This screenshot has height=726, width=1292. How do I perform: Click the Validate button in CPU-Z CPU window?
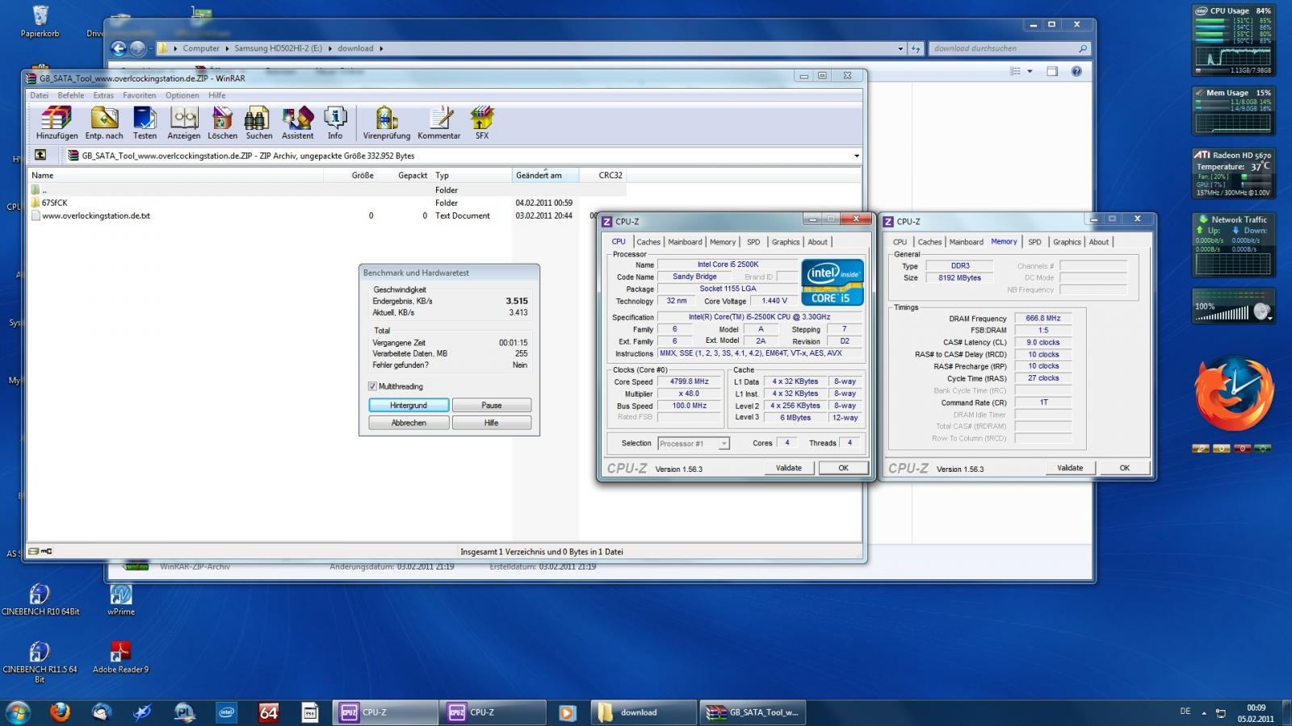[788, 468]
